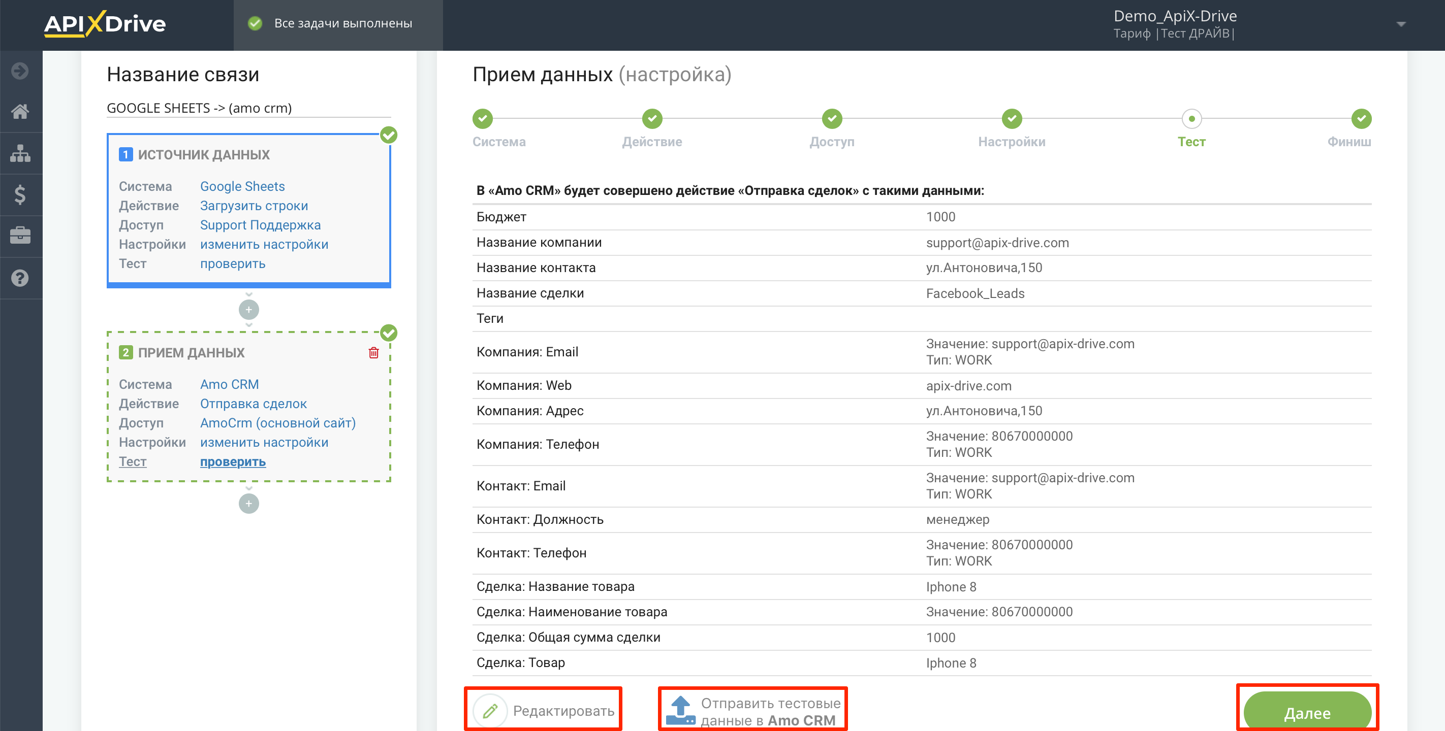Click the bold проверить link in receiver block
The image size is (1445, 731).
click(x=233, y=461)
